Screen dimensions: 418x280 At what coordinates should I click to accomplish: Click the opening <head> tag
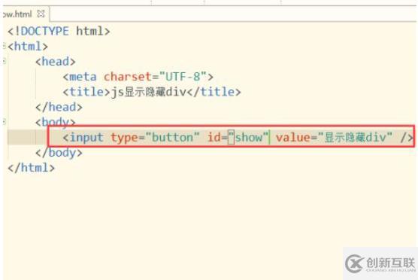click(x=56, y=62)
